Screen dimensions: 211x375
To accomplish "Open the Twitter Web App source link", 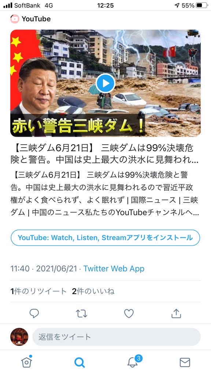I will tap(114, 268).
